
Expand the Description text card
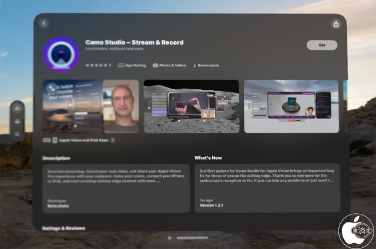116,187
